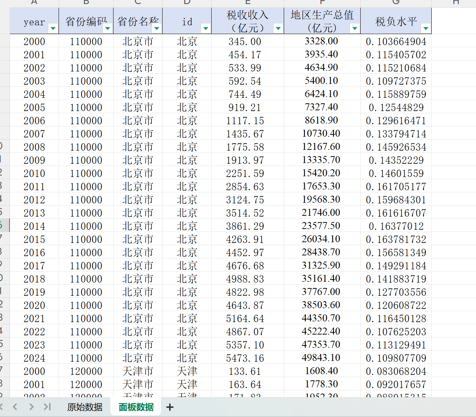
Task: Open filter for 税收收入(亿元) column
Action: pyautogui.click(x=278, y=28)
